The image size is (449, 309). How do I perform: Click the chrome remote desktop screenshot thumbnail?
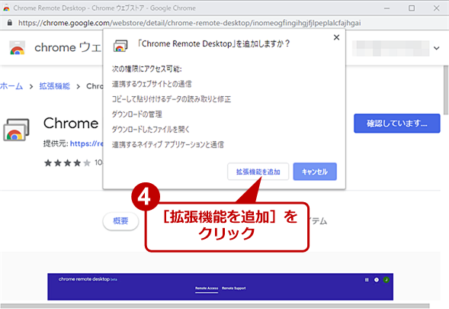pyautogui.click(x=220, y=287)
